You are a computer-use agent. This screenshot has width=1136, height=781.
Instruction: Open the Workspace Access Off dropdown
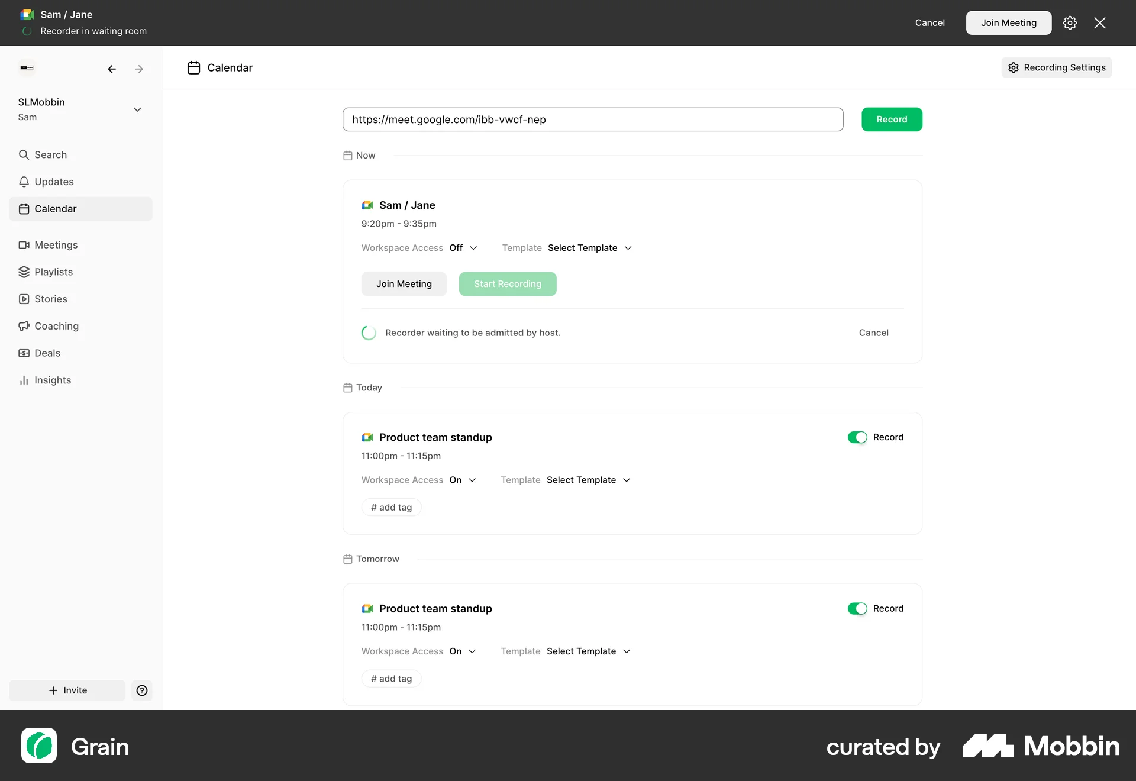[463, 248]
